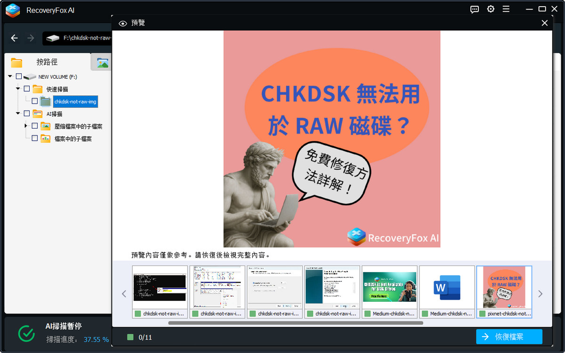The image size is (565, 353).
Task: Click the large CHKDSK preview image
Action: point(332,139)
